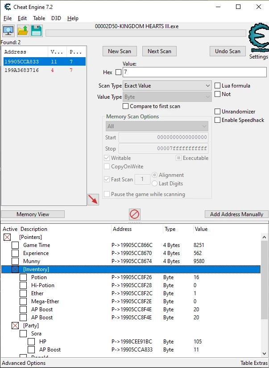Open Advanced Options
Image resolution: width=269 pixels, height=368 pixels.
[x=24, y=363]
